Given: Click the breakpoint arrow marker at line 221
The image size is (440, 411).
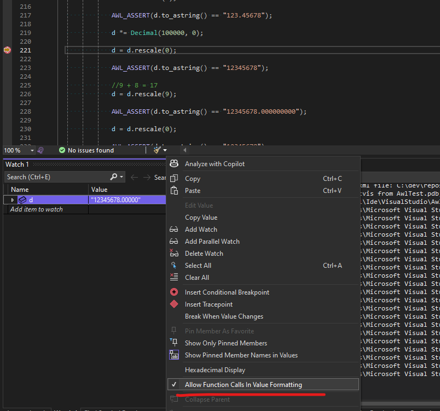Looking at the screenshot, I should click(7, 50).
